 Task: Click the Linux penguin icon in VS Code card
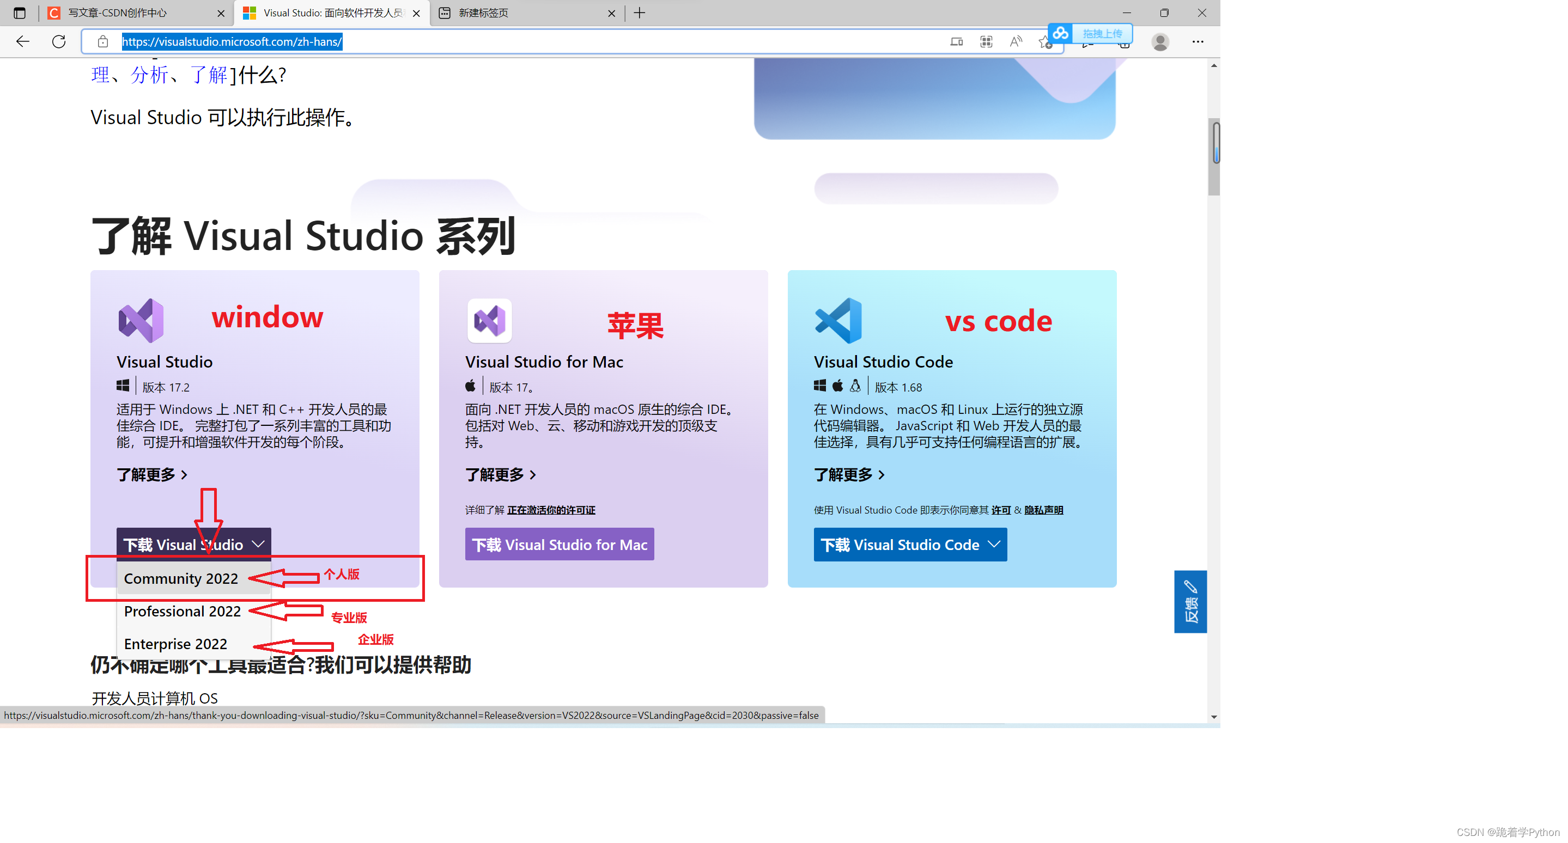coord(855,386)
